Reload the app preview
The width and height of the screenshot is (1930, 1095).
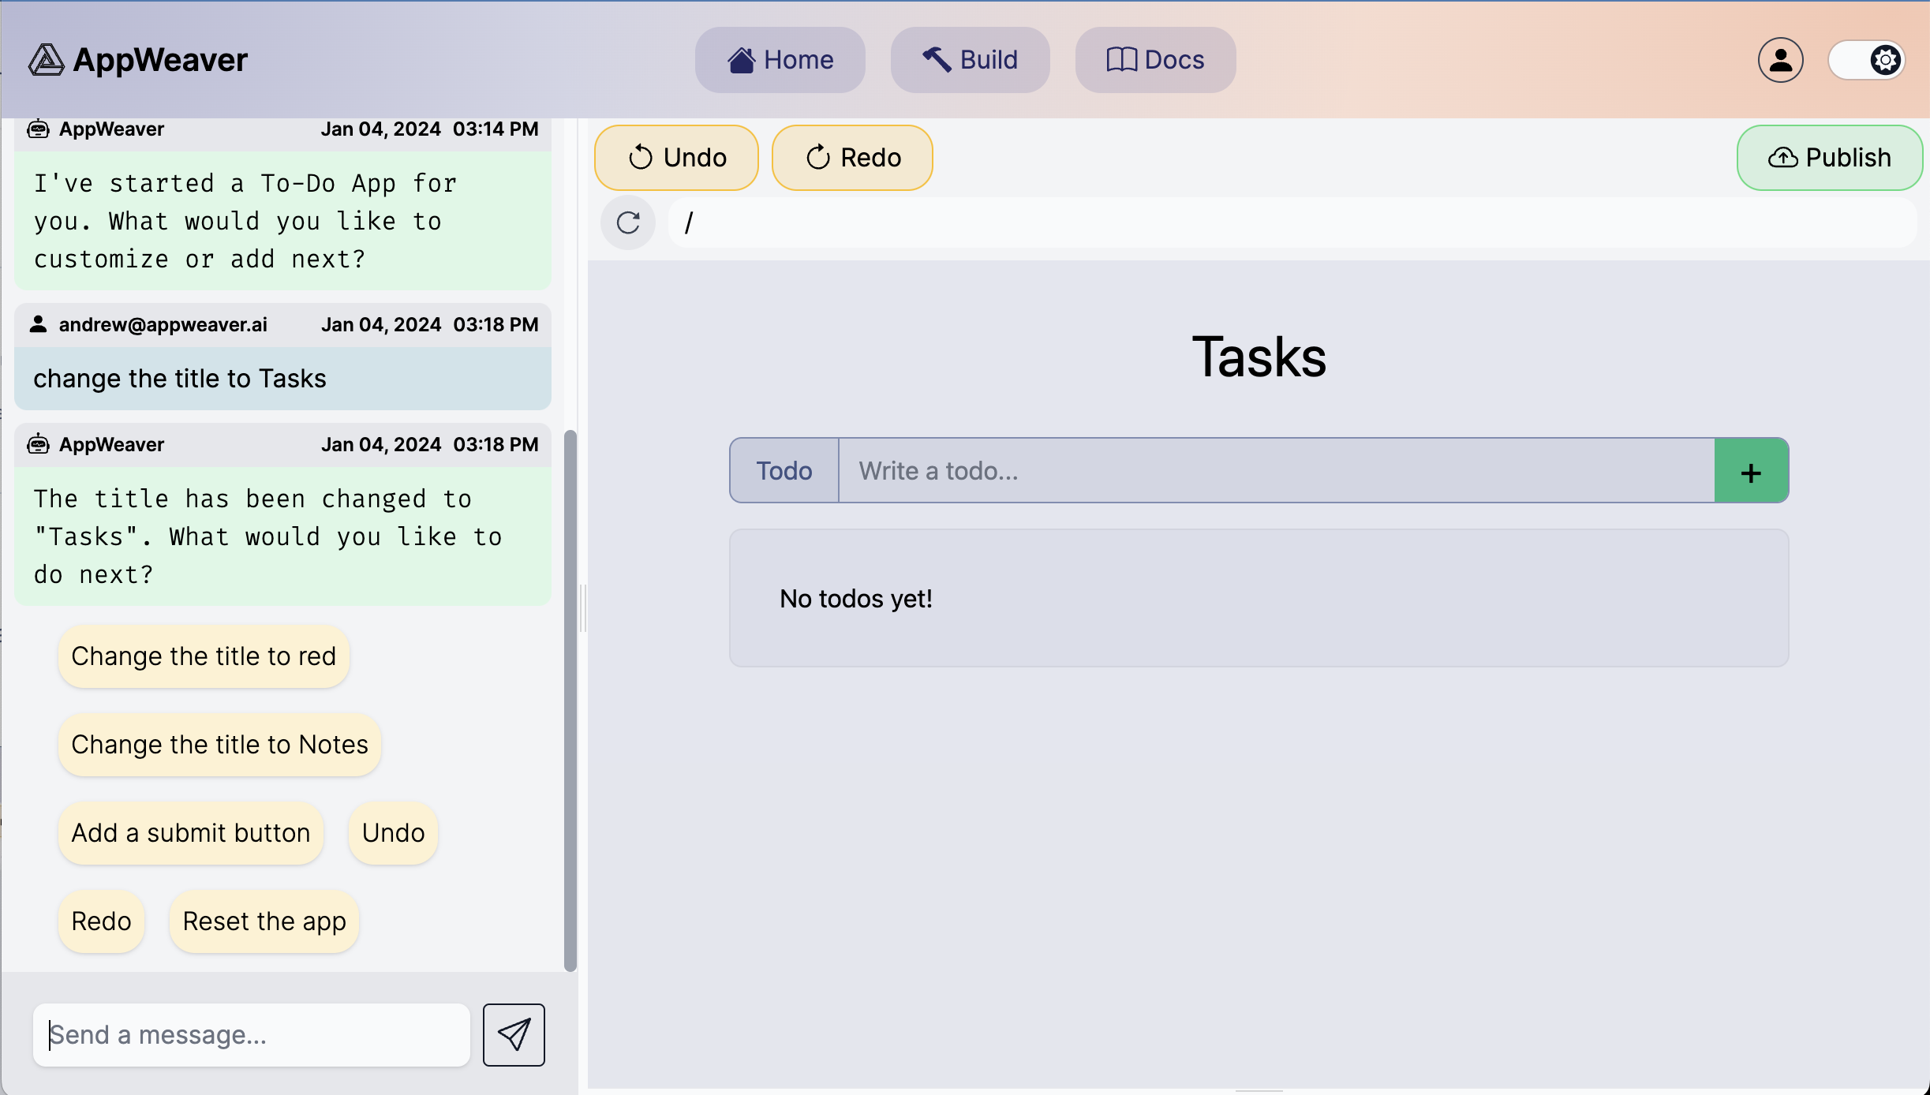click(628, 222)
